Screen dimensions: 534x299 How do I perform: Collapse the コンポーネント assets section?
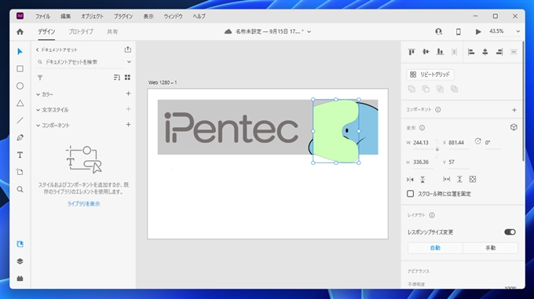click(38, 126)
